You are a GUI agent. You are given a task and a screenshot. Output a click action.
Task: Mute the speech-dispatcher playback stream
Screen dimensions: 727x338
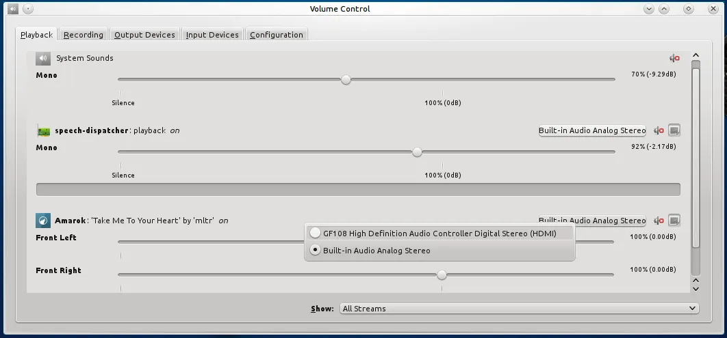[x=659, y=131]
